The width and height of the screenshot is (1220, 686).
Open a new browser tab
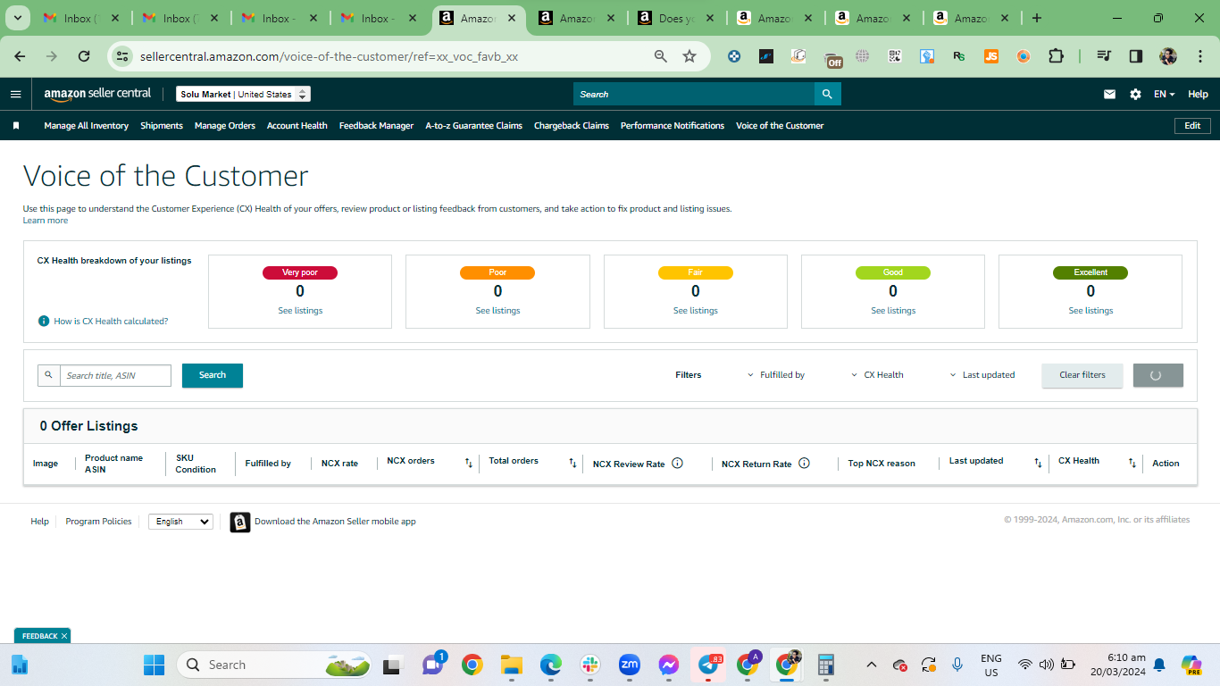(1036, 18)
